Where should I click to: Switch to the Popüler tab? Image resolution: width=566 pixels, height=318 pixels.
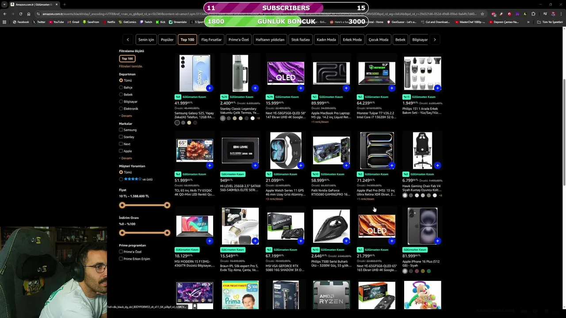coord(167,40)
